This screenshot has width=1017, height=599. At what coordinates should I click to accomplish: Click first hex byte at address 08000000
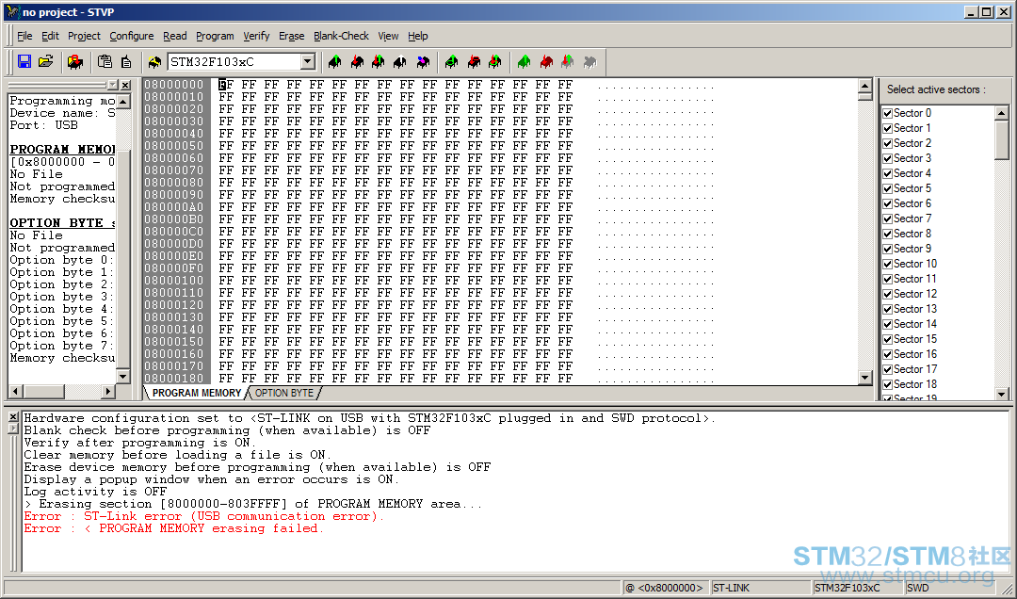226,85
